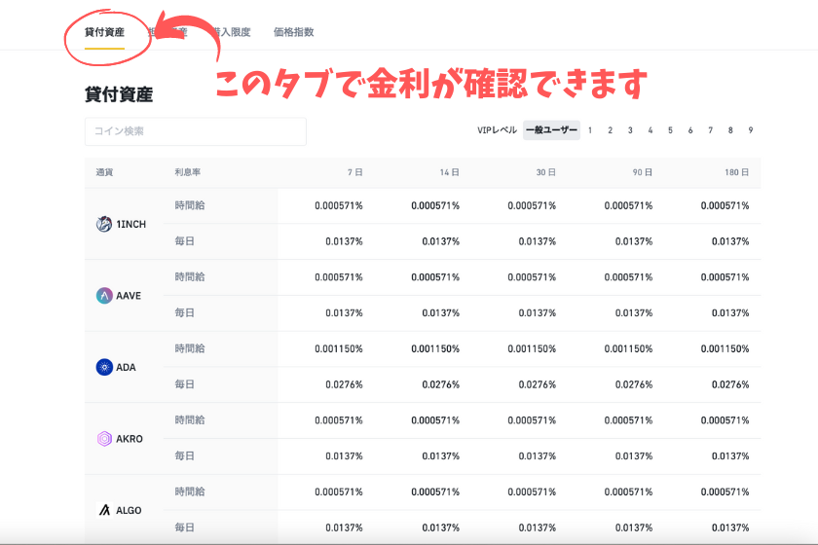Click the ALGO coin logo icon

click(104, 510)
